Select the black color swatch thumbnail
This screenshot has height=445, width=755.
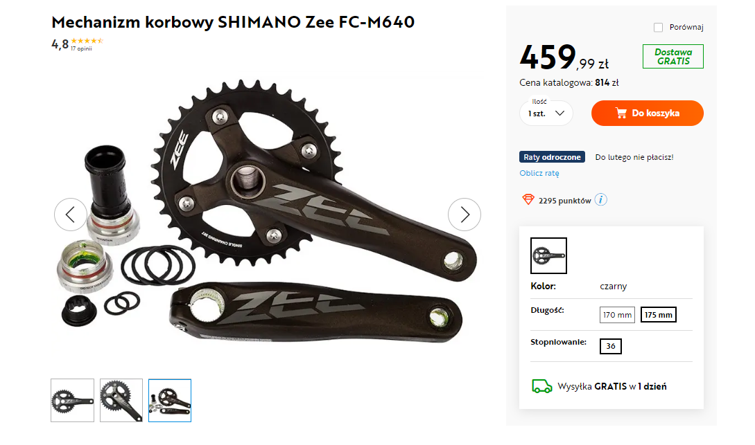pyautogui.click(x=548, y=255)
